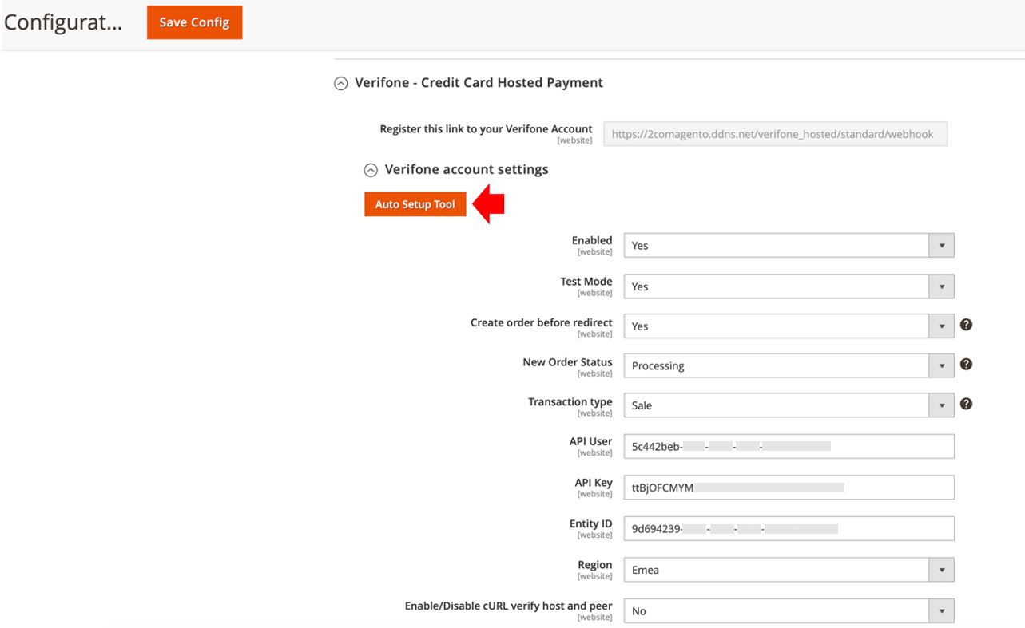This screenshot has height=628, width=1025.
Task: Open cURL verify host and peer dropdown
Action: pyautogui.click(x=789, y=610)
